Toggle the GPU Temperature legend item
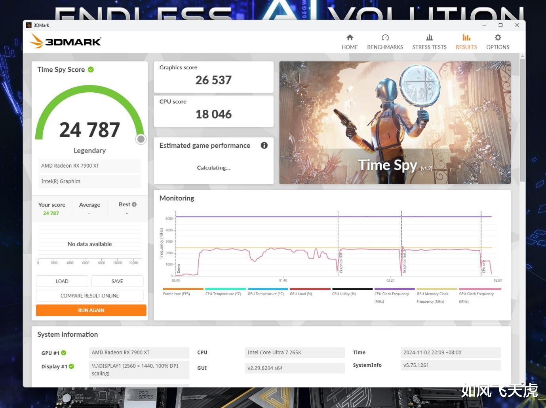This screenshot has width=546, height=408. (x=267, y=292)
